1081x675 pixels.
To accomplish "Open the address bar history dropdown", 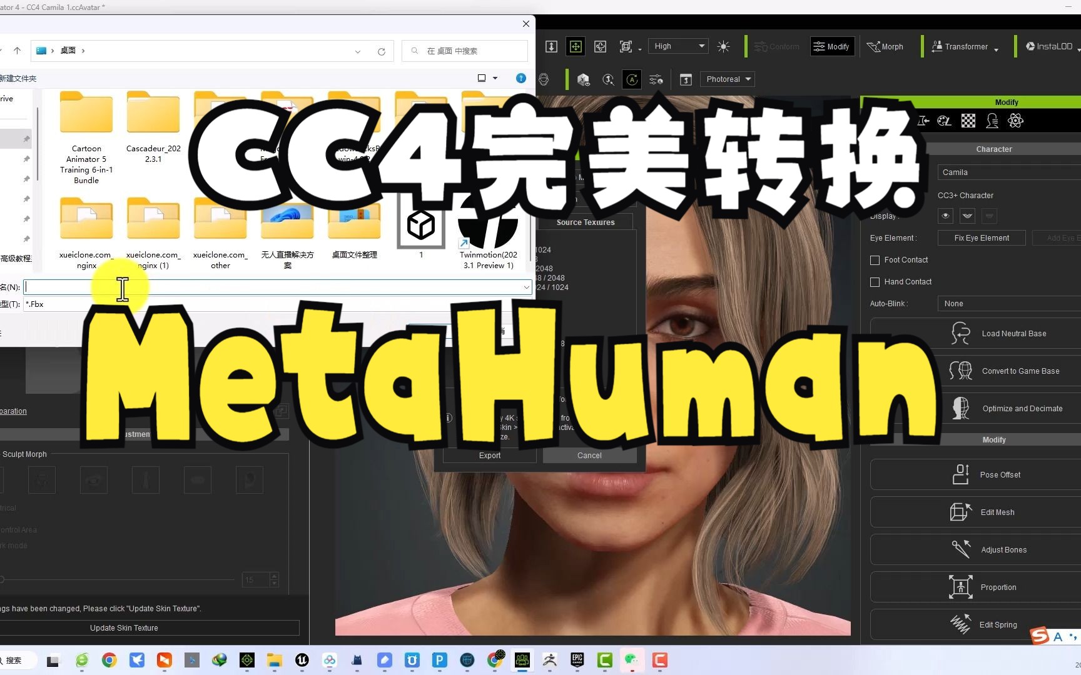I will [x=358, y=51].
